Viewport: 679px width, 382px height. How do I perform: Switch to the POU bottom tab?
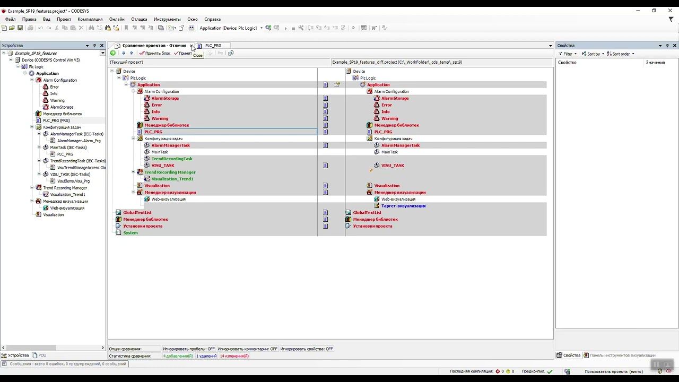(39, 355)
